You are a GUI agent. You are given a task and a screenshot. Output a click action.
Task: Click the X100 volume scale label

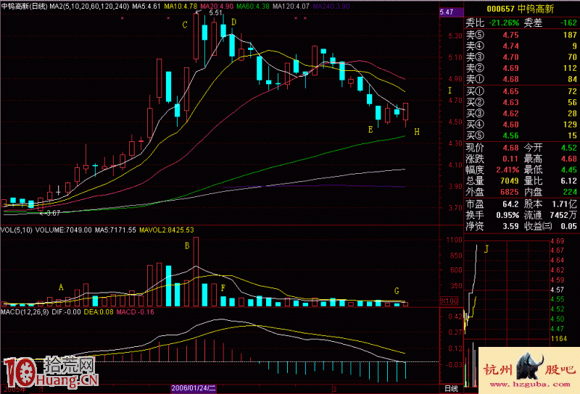449,301
